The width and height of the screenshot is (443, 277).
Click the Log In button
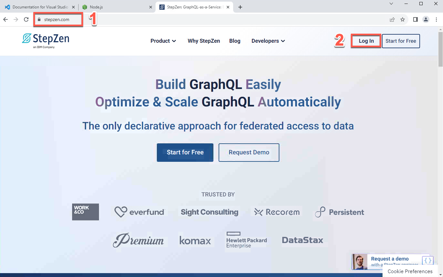[x=366, y=41]
